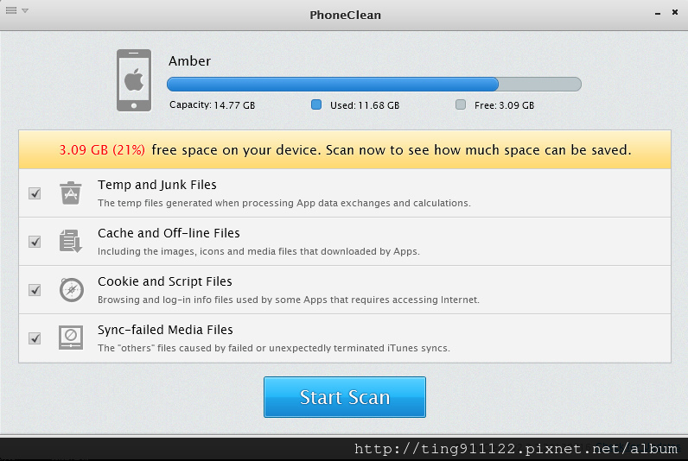Toggle the Cookie and Script Files checkbox
This screenshot has height=461, width=688.
click(35, 290)
